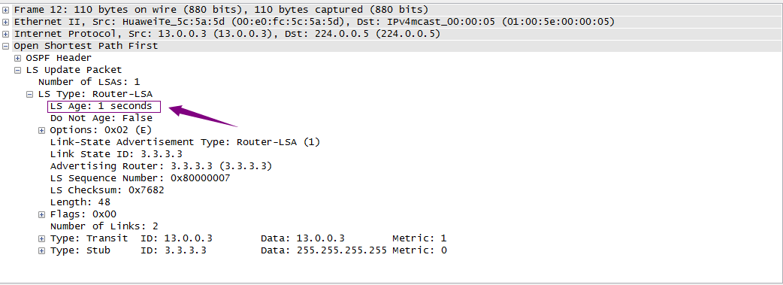
Task: Select the Number of Links 2 line
Action: pos(104,226)
